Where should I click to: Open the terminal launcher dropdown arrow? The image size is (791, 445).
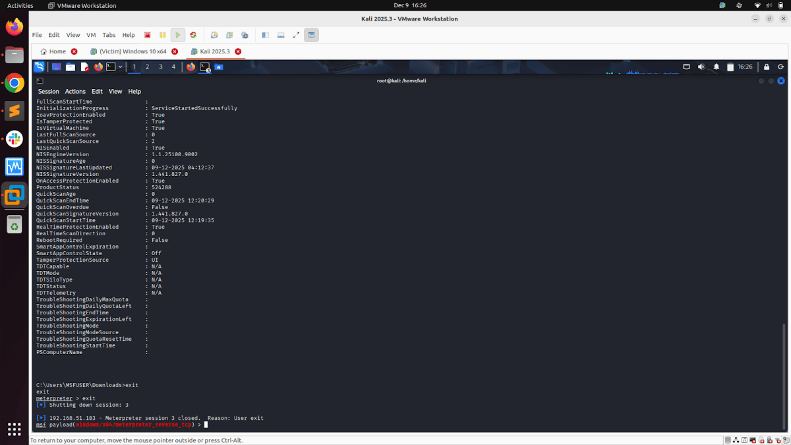click(121, 66)
